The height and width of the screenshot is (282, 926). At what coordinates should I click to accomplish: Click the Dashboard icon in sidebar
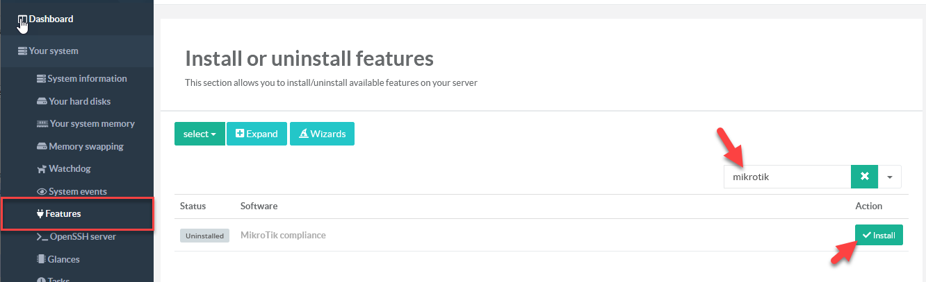[23, 19]
